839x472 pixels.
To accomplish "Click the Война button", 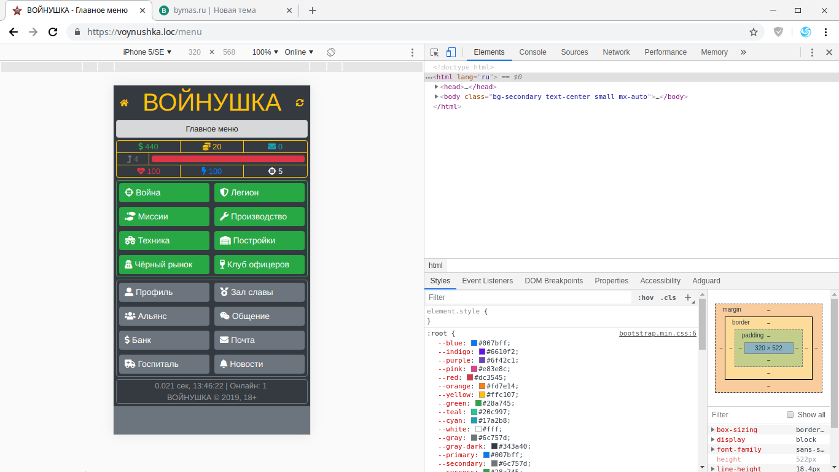I will (164, 192).
